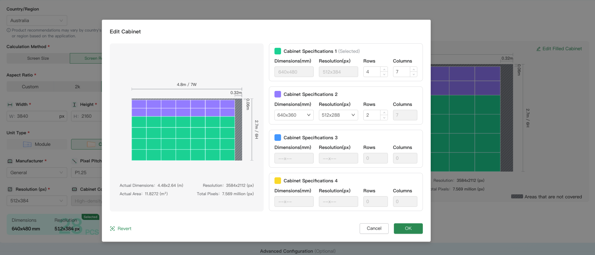595x255 pixels.
Task: Cancel the Edit Cabinet dialog
Action: [x=374, y=228]
